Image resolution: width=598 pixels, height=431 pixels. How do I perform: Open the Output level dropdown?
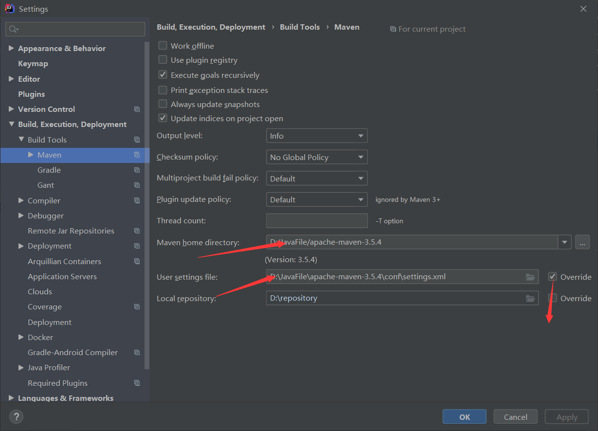click(316, 135)
